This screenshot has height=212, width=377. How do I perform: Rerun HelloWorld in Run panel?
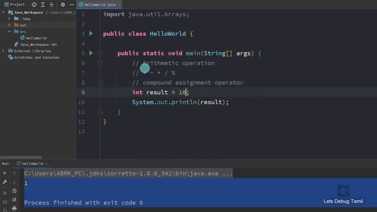click(5, 173)
